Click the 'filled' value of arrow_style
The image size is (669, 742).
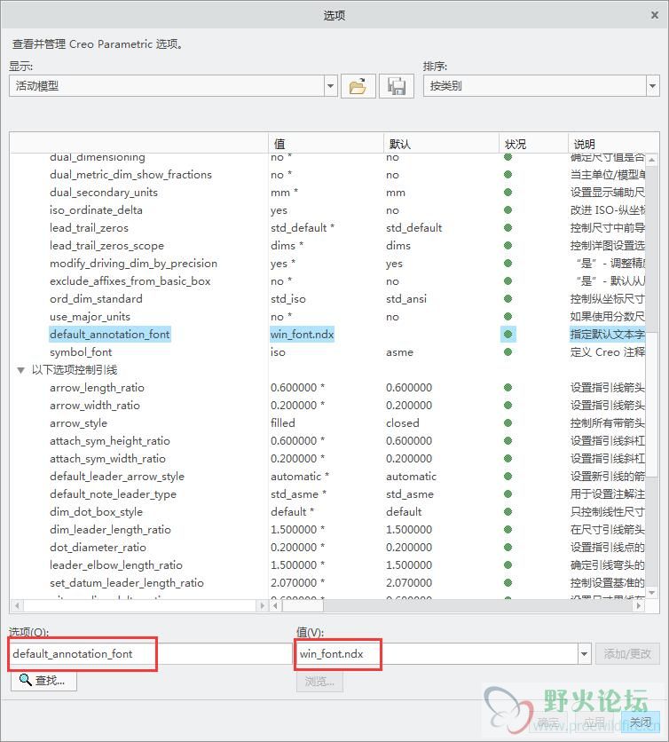click(283, 423)
